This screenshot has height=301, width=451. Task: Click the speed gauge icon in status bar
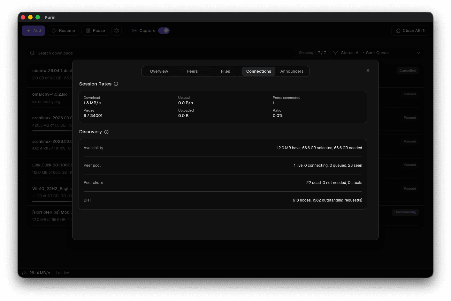click(24, 273)
